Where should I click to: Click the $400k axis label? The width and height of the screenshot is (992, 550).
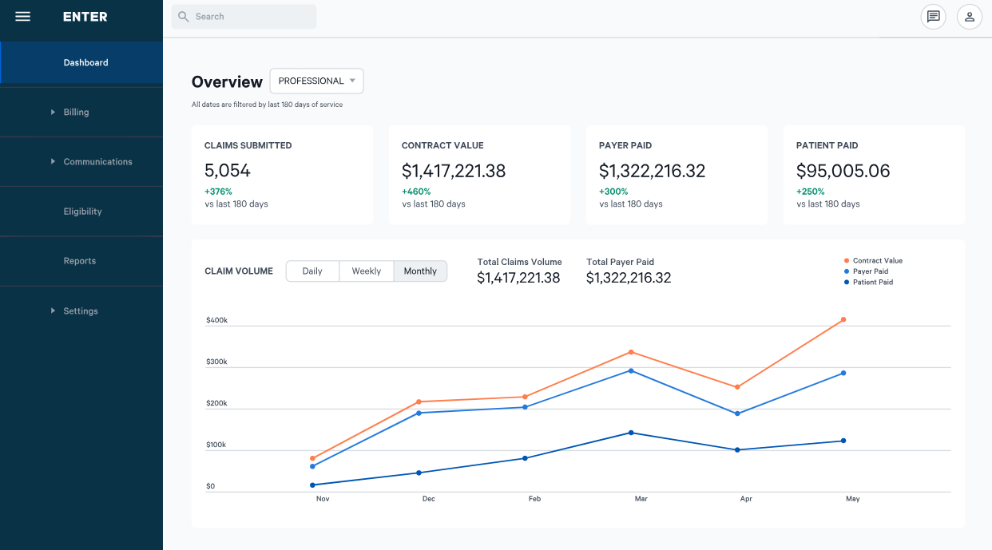pyautogui.click(x=216, y=320)
